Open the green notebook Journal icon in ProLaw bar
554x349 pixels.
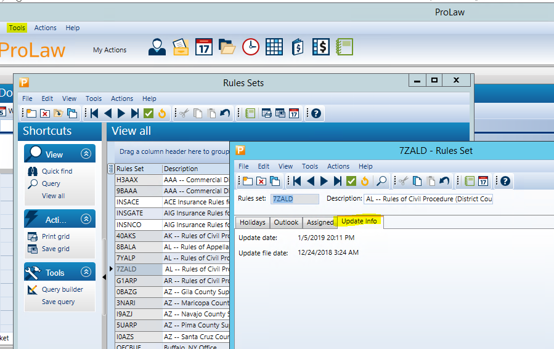click(344, 47)
